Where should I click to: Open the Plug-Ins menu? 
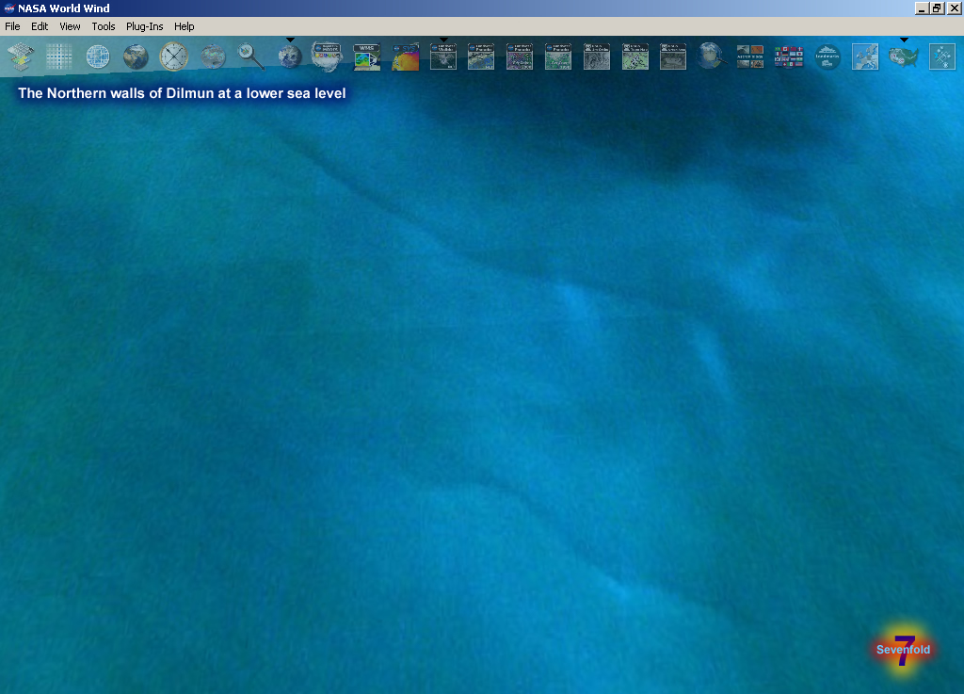[x=144, y=26]
